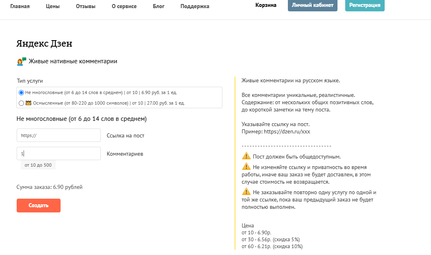Click the Цена heading in the description
431x255 pixels.
248,226
